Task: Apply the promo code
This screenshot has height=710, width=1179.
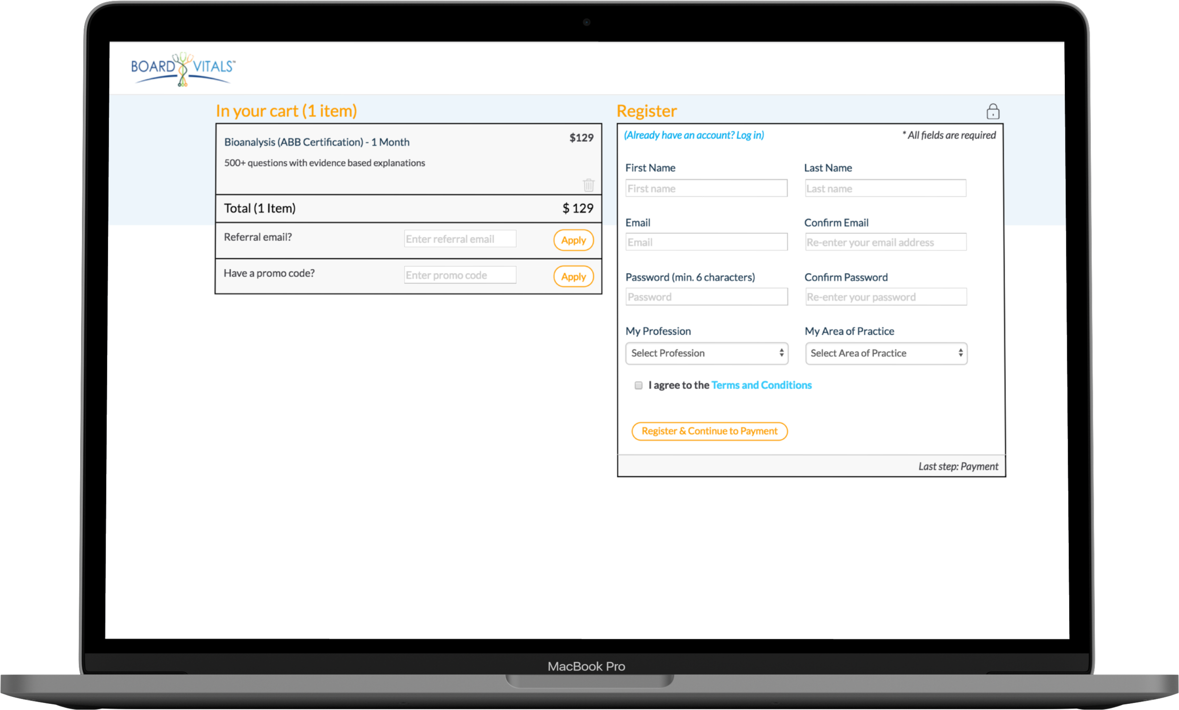Action: coord(573,276)
